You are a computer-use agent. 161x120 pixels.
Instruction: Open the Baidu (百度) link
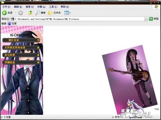pyautogui.click(x=12, y=23)
